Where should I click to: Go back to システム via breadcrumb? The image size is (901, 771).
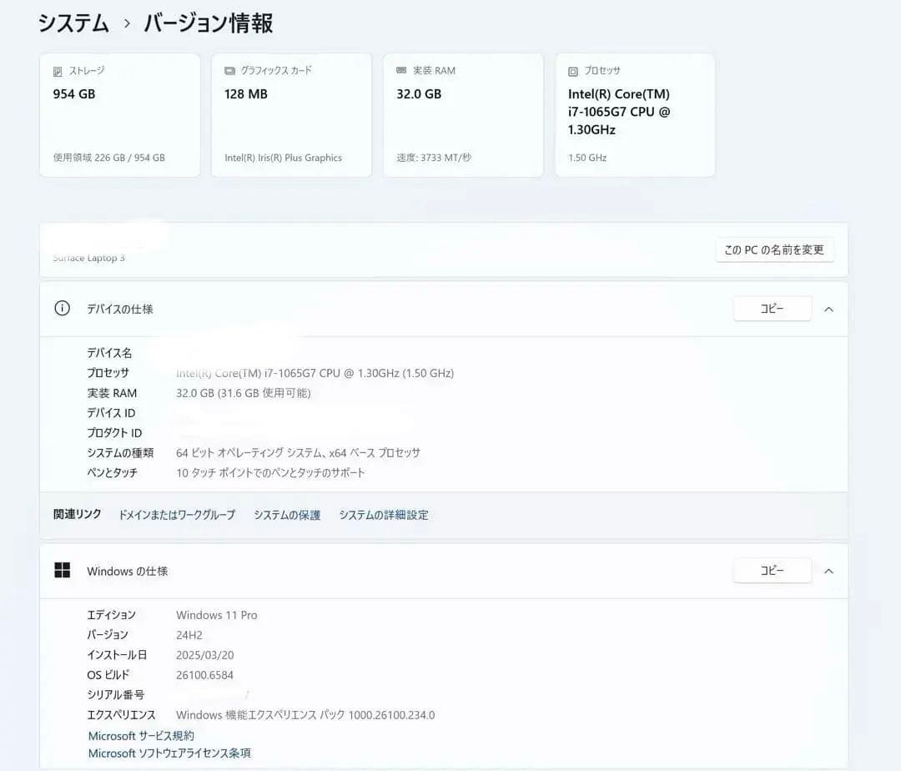point(73,24)
